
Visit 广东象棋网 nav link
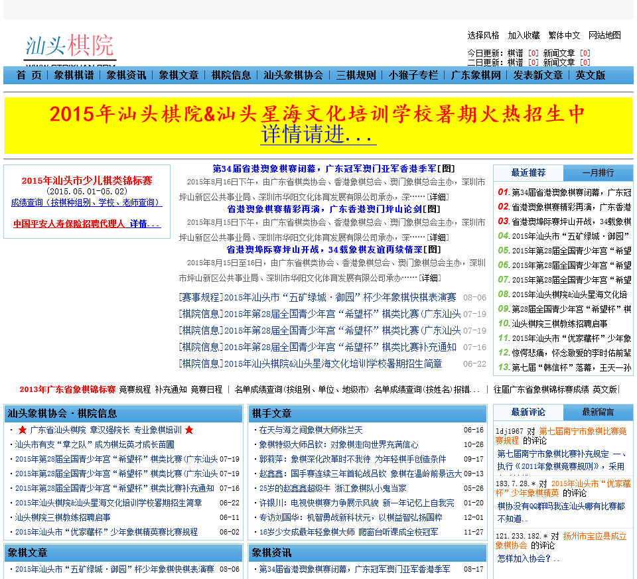point(476,75)
